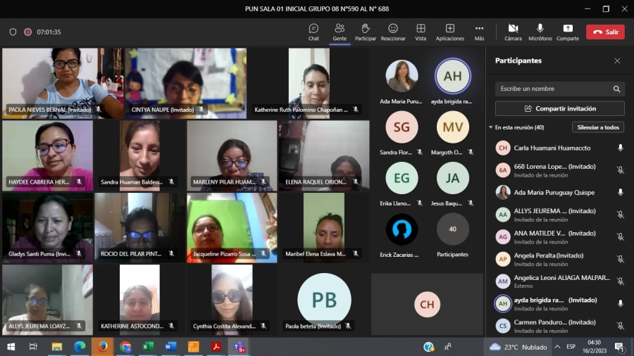634x356 pixels.
Task: Collapse the 'En esta reunión (40)' list
Action: [x=490, y=127]
